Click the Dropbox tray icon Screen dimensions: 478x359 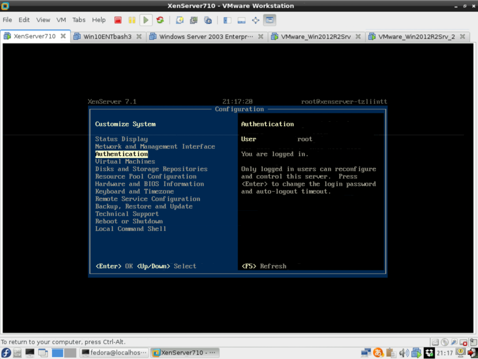[x=429, y=353]
